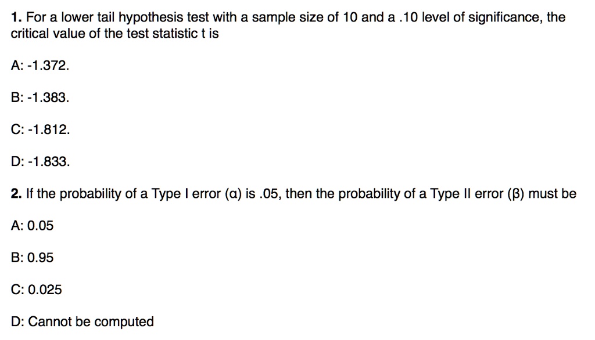
Task: Choose the "D: Cannot be computed" answer
Action: (83, 321)
